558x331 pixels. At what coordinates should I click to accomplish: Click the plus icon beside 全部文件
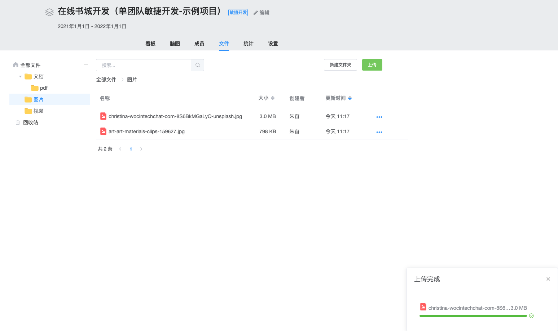pos(86,65)
